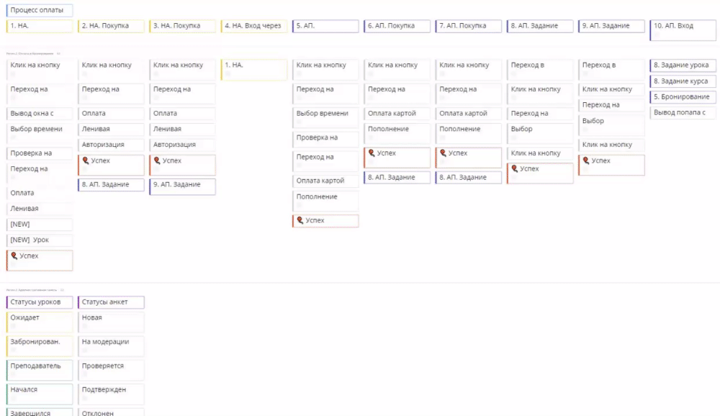Select the Вывод попапа с card
This screenshot has height=416, width=720.
681,113
